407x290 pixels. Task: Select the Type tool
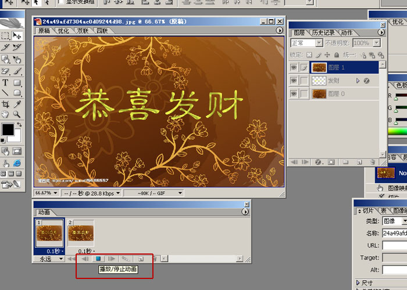coord(5,82)
